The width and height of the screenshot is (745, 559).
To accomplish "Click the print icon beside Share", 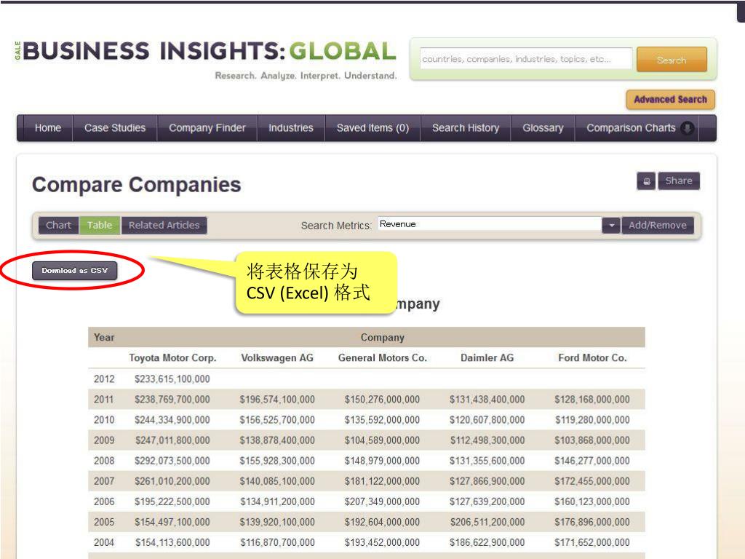I will click(x=646, y=181).
